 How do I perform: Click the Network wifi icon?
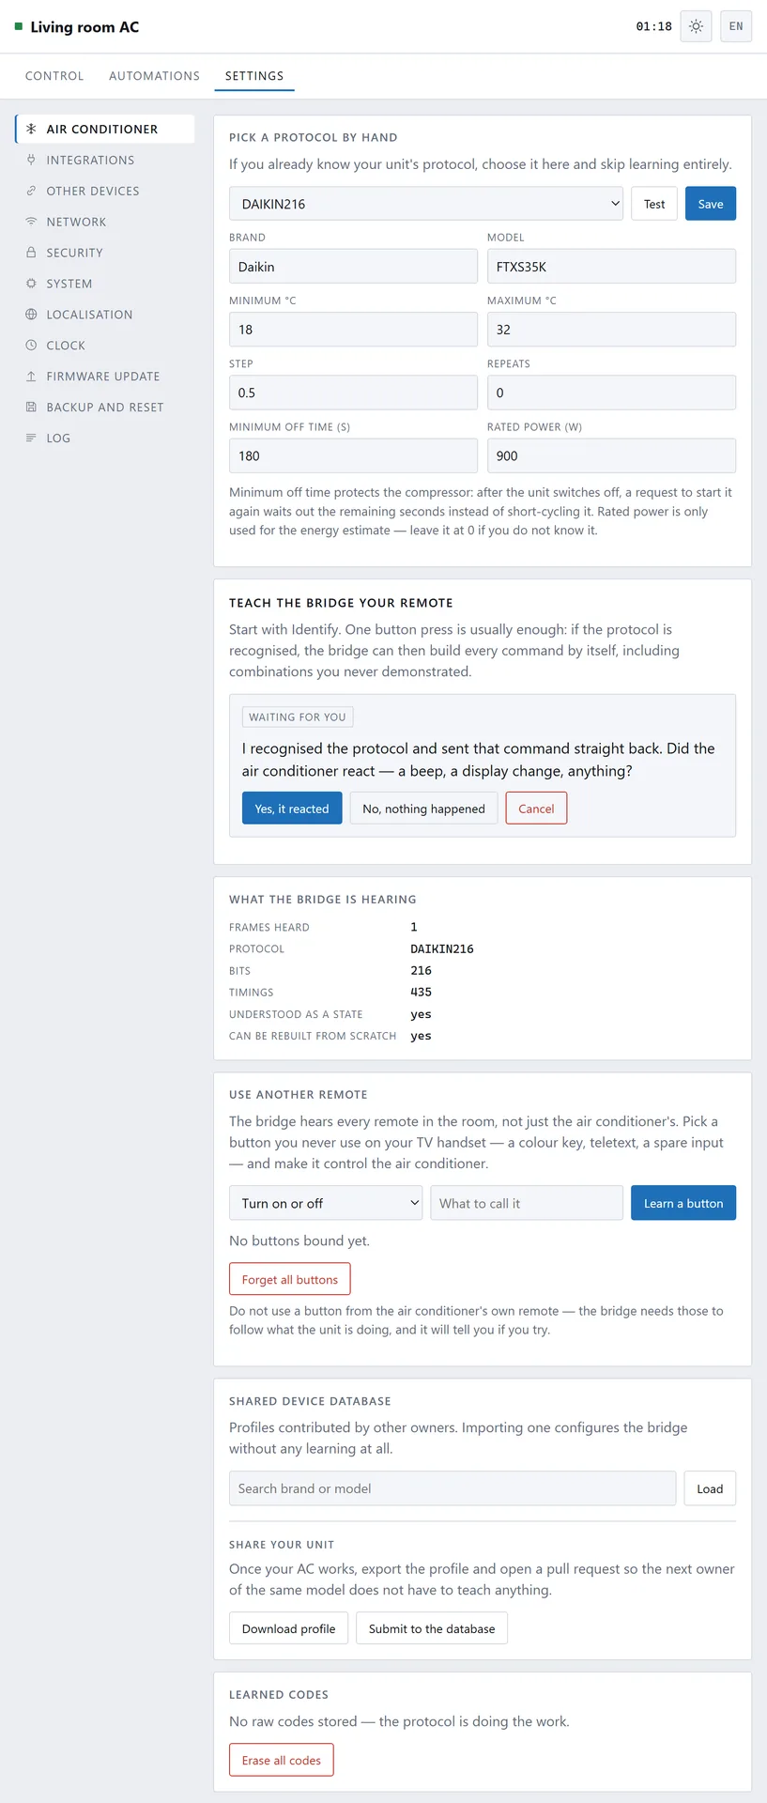click(31, 222)
